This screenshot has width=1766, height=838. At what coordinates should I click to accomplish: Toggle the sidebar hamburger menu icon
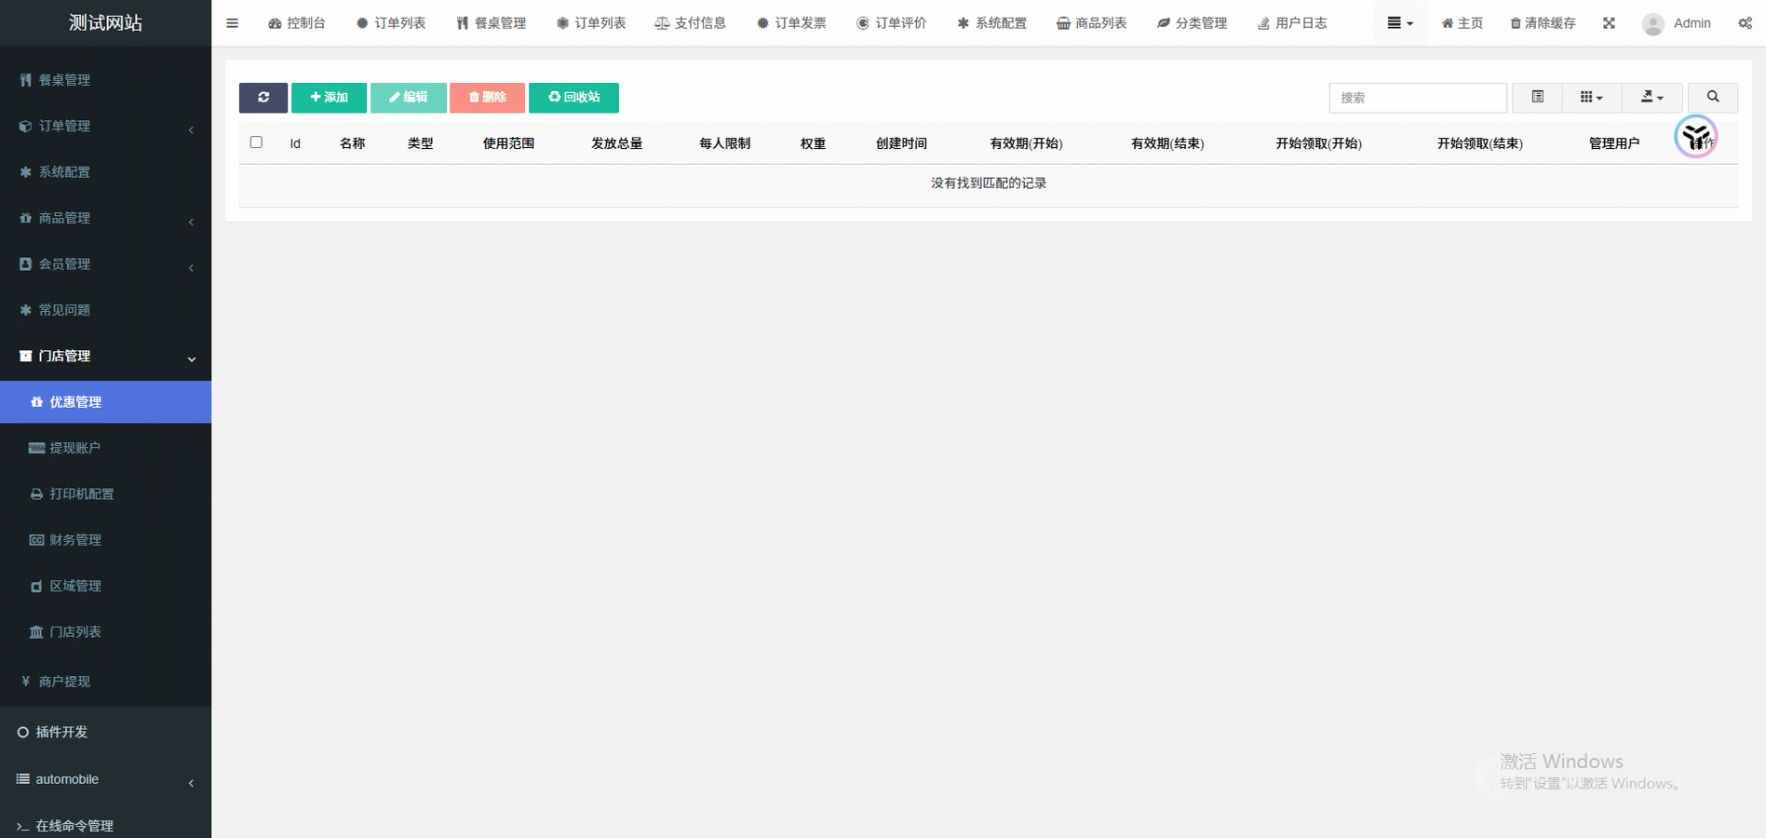pyautogui.click(x=233, y=23)
